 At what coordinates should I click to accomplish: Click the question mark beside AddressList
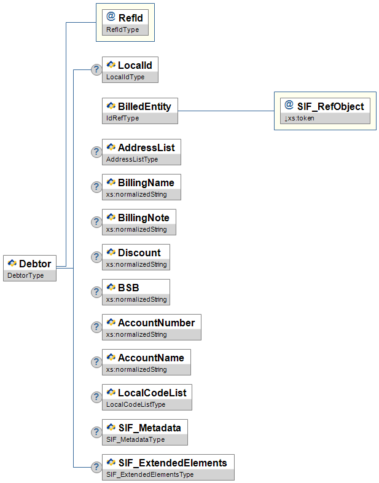(x=96, y=152)
